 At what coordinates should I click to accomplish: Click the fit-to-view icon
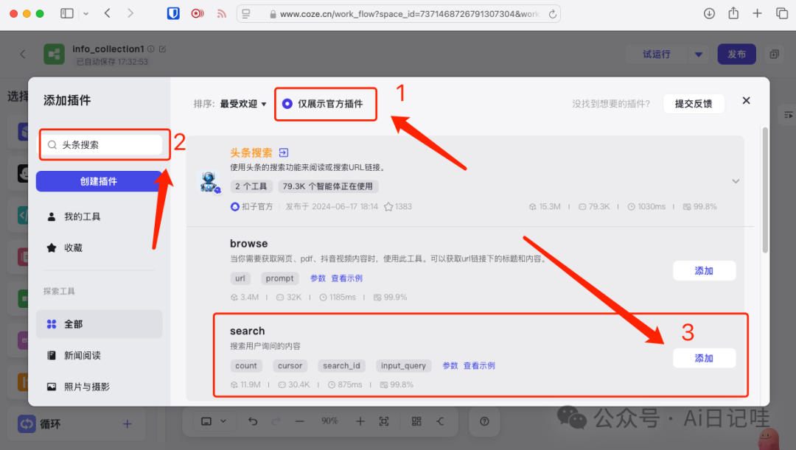tap(384, 421)
